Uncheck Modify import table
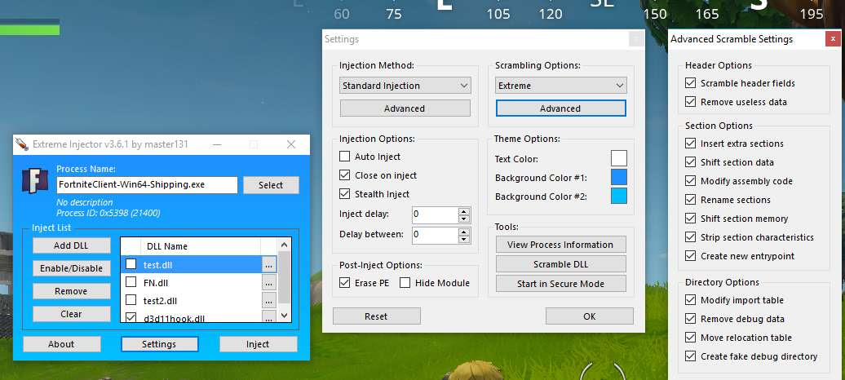The height and width of the screenshot is (380, 845). [690, 300]
